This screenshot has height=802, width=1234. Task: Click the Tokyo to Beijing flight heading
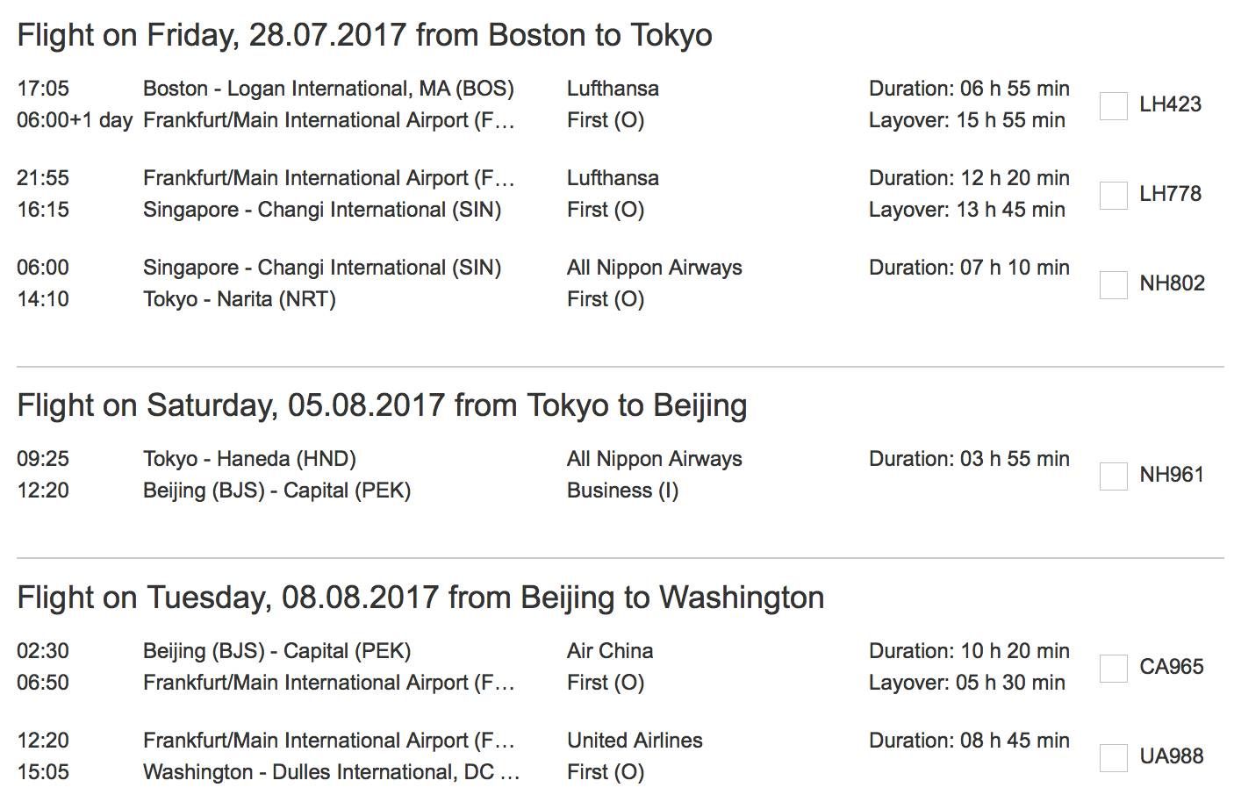coord(383,405)
